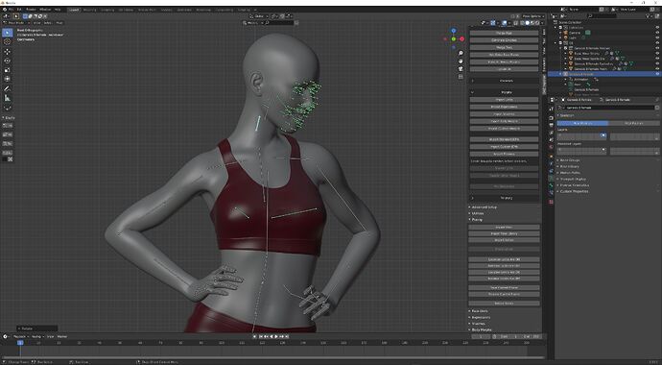Set armature to Pose Position

[582, 123]
